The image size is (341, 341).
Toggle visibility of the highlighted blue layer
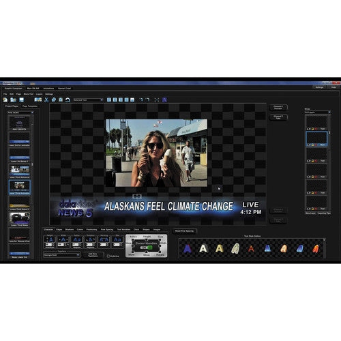(308, 145)
